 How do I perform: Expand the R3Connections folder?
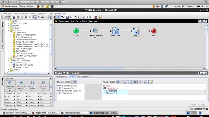[x=9, y=58]
